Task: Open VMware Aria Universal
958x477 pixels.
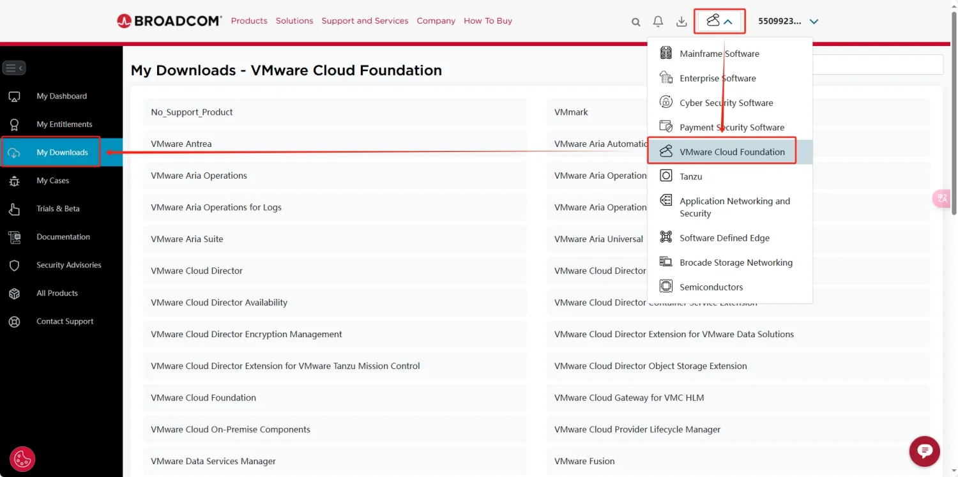Action: pyautogui.click(x=597, y=239)
